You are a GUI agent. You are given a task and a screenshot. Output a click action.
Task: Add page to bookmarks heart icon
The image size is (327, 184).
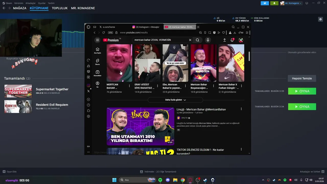224,32
